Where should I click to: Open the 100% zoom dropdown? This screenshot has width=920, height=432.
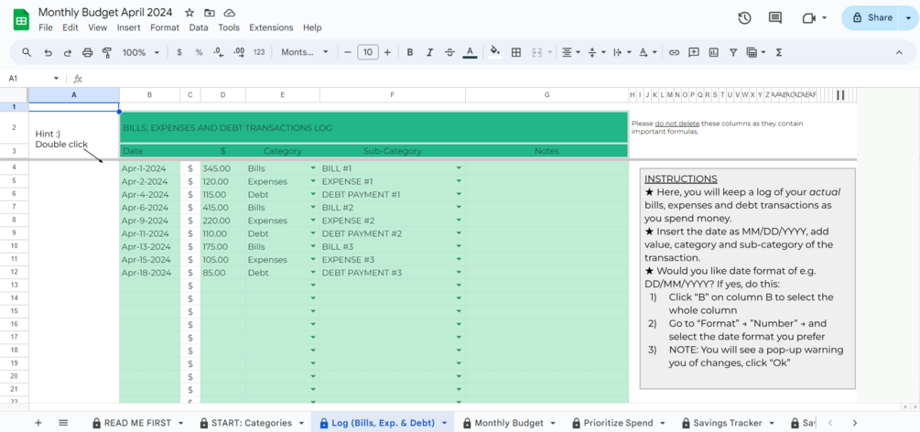(141, 52)
